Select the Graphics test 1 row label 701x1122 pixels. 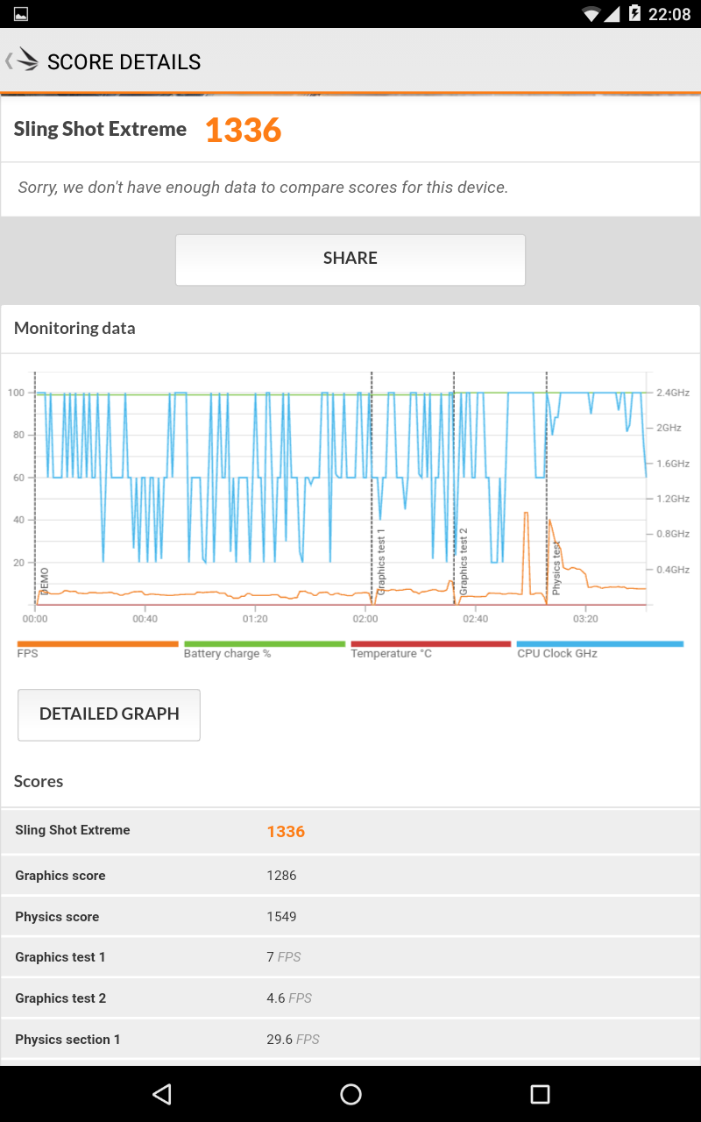(60, 957)
